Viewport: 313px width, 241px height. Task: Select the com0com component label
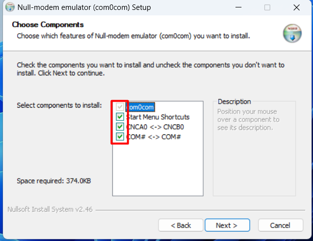pos(141,107)
